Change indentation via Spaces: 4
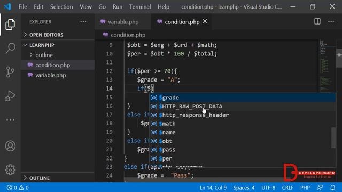 pyautogui.click(x=244, y=187)
